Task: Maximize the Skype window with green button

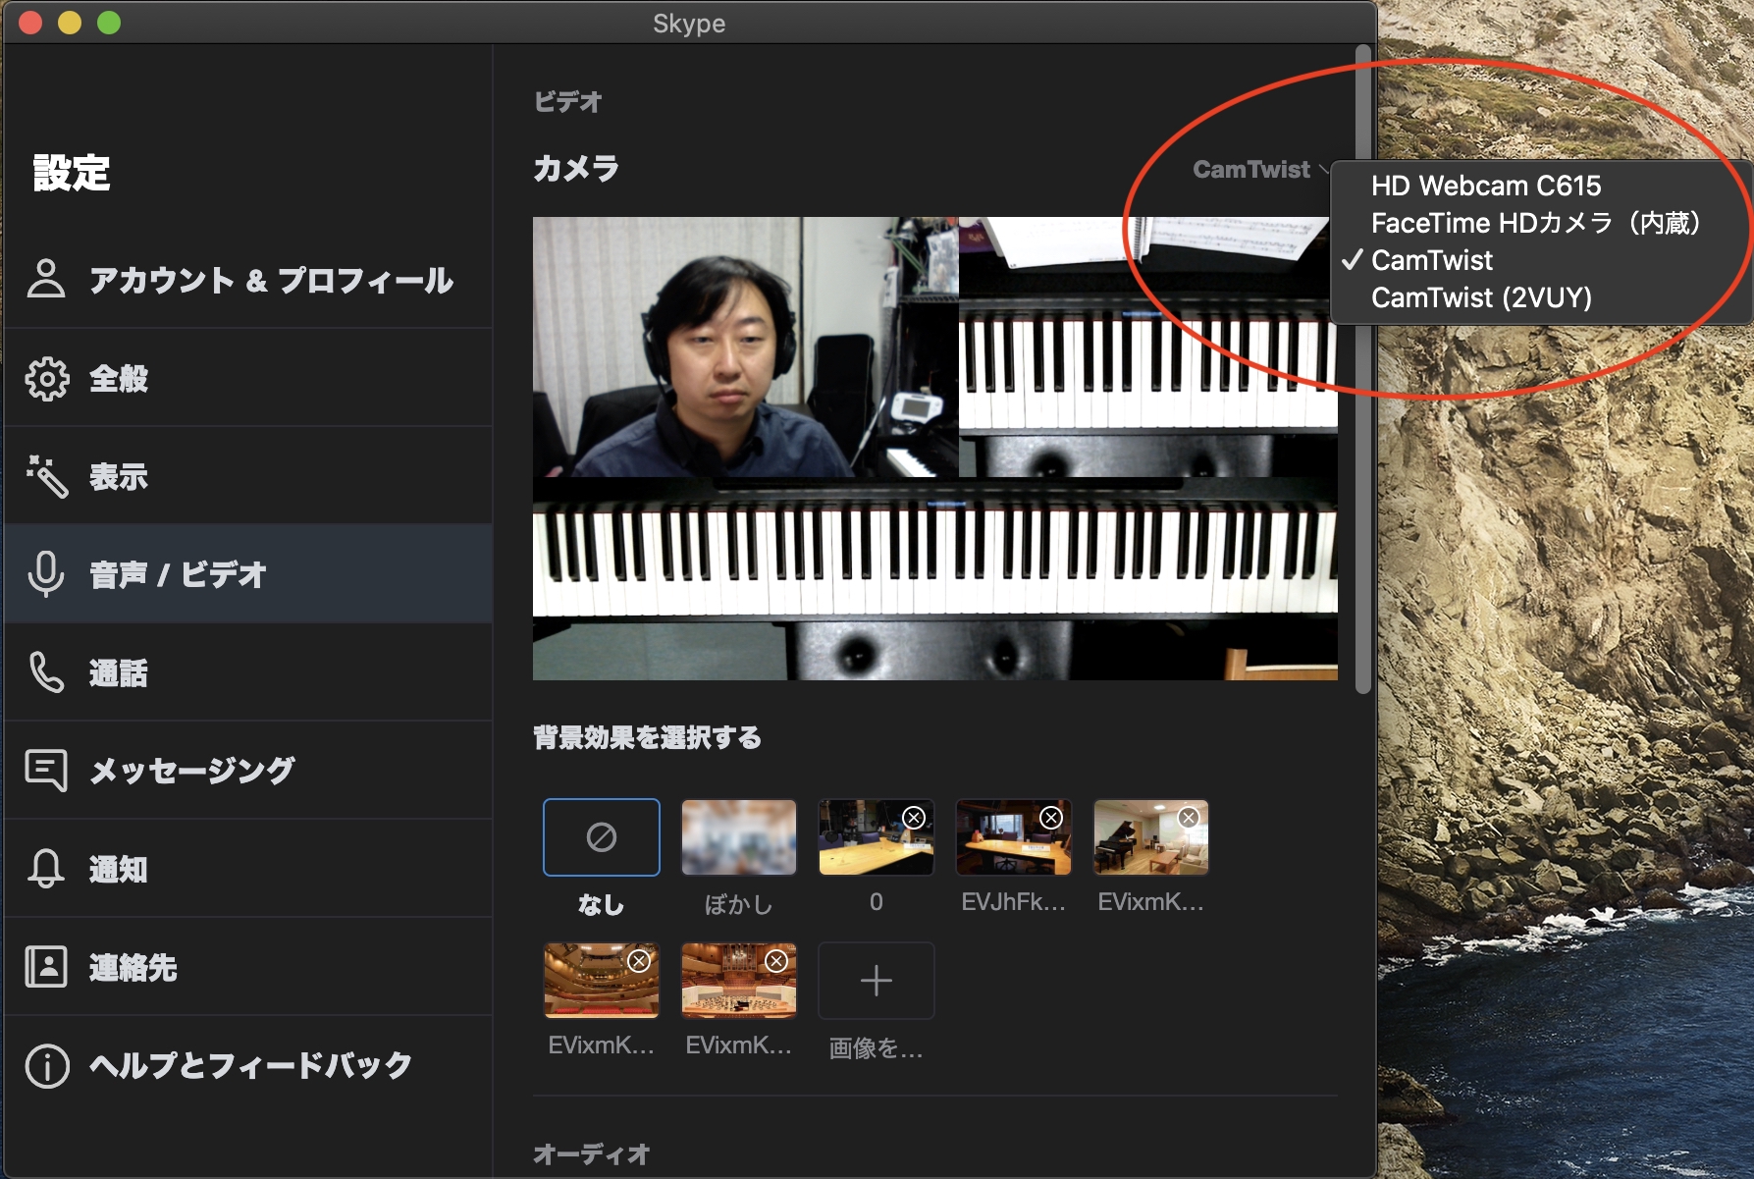Action: coord(109,23)
